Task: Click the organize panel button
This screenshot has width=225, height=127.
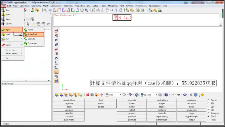Action: point(69,103)
